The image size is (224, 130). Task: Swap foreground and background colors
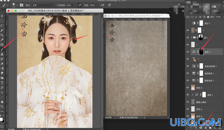tap(3, 116)
